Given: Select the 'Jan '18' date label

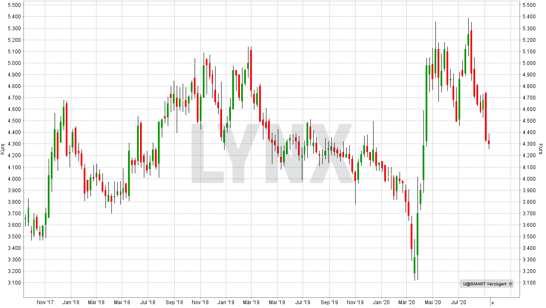Looking at the screenshot, I should [70, 302].
